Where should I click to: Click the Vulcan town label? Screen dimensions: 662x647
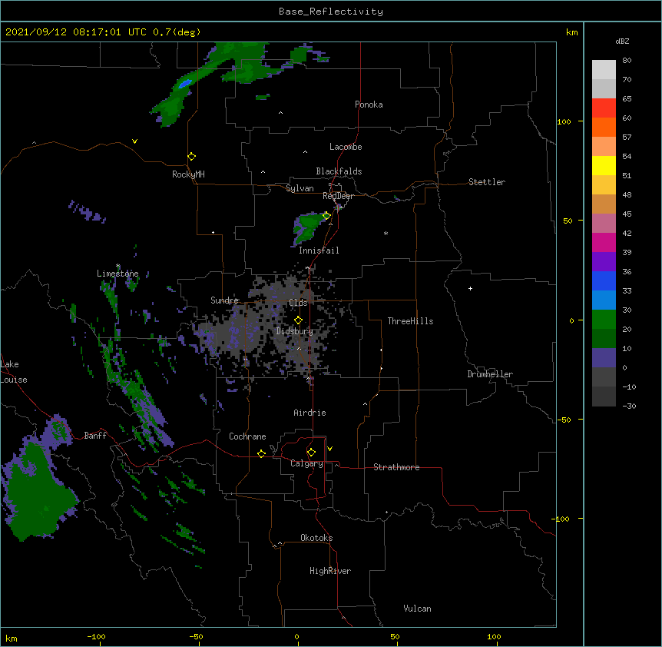pyautogui.click(x=417, y=609)
